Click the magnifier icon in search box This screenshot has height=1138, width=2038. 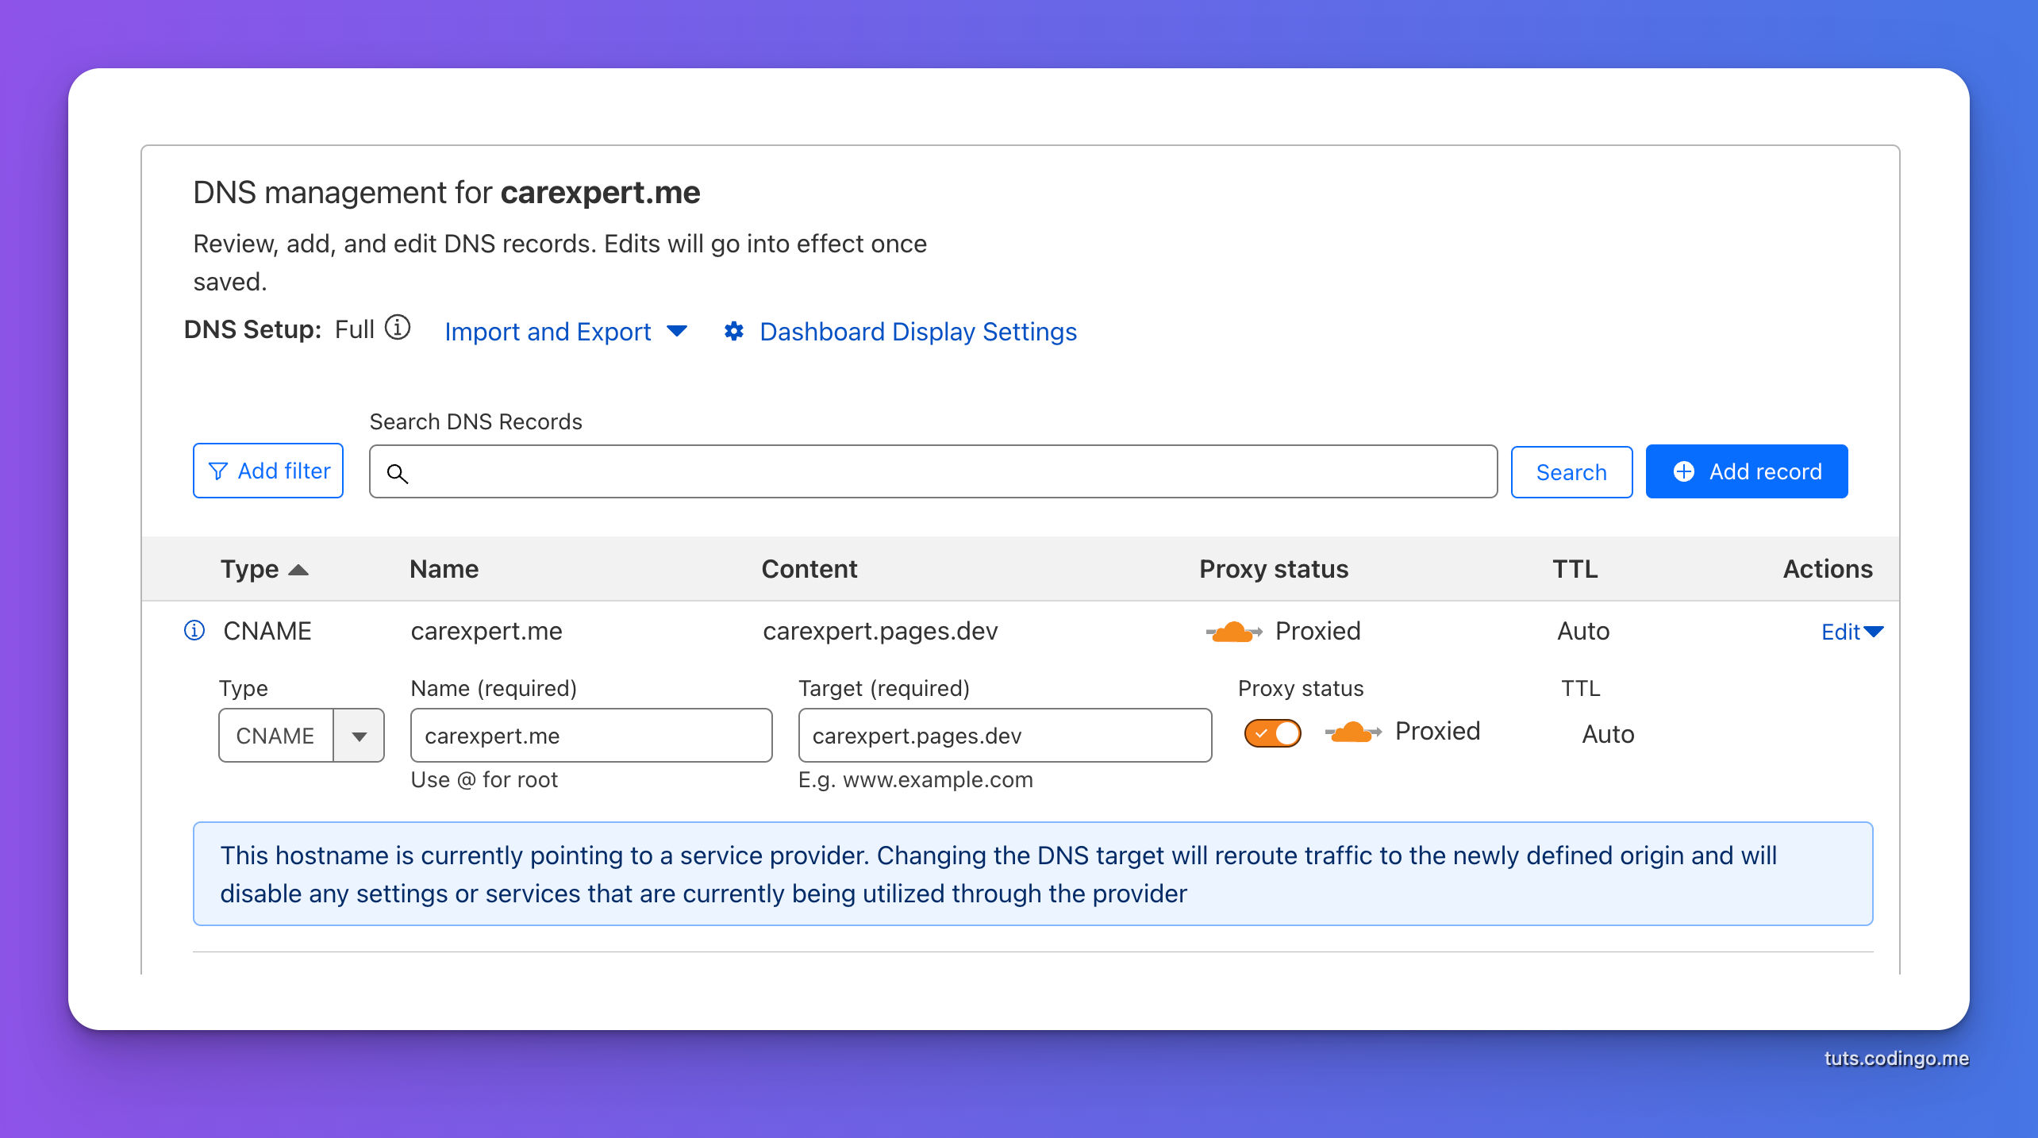[x=398, y=473]
